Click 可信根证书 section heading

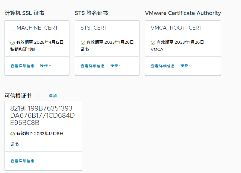(18, 96)
